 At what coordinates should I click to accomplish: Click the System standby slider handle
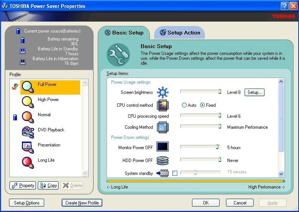pos(195,173)
